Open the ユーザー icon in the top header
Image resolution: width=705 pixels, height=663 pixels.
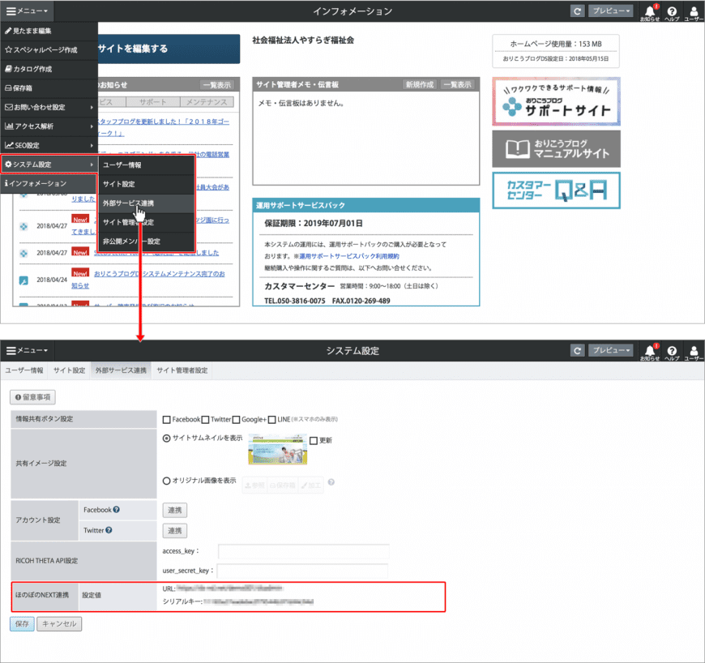[x=694, y=13]
